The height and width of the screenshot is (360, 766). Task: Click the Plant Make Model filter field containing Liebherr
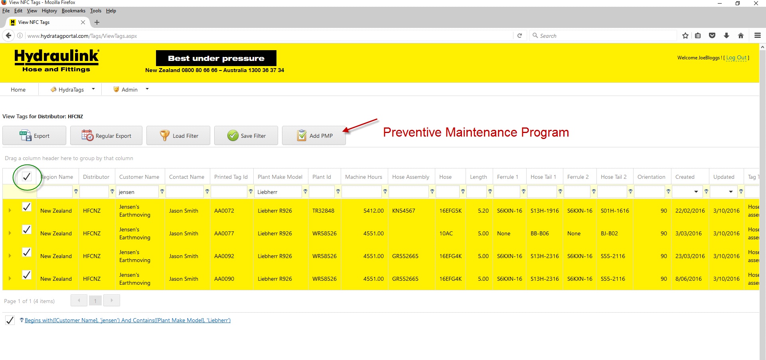point(278,192)
